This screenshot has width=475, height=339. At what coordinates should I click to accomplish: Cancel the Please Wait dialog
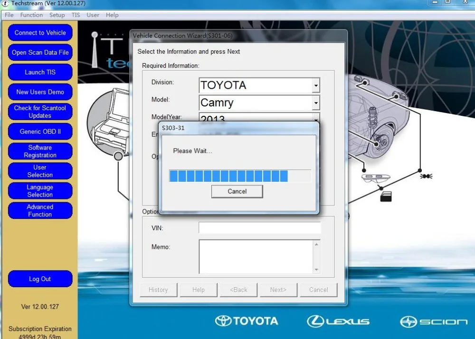[237, 192]
